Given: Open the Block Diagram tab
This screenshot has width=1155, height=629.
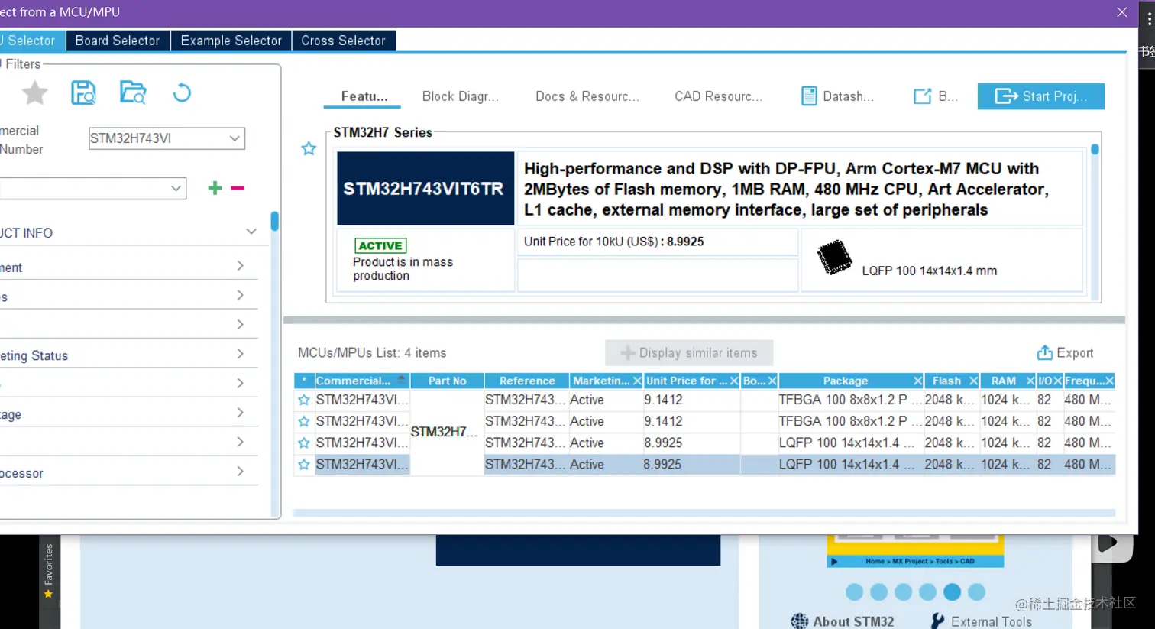Looking at the screenshot, I should click(460, 96).
